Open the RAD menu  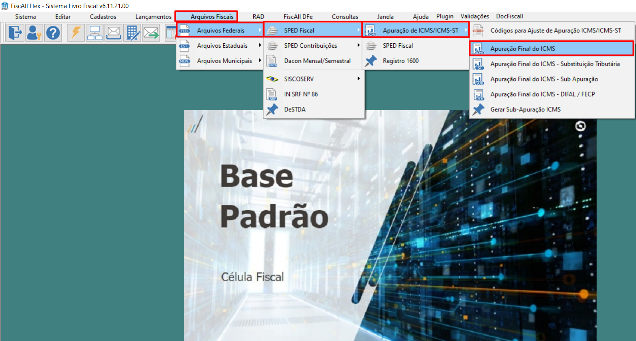click(x=258, y=17)
